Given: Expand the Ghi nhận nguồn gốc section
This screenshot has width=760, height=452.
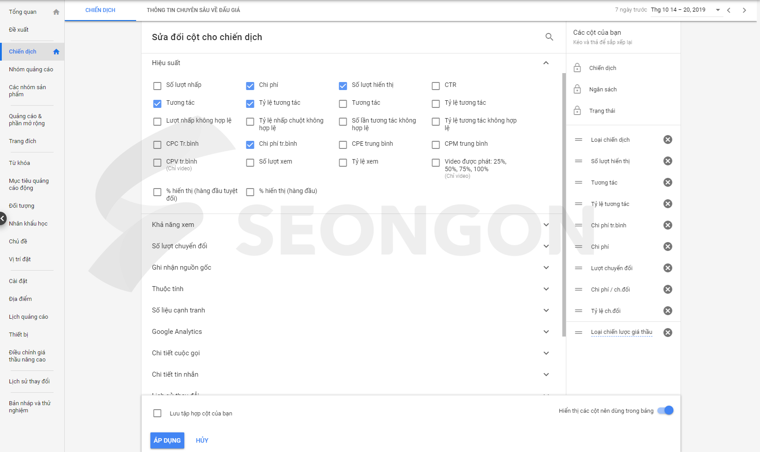Looking at the screenshot, I should click(546, 267).
